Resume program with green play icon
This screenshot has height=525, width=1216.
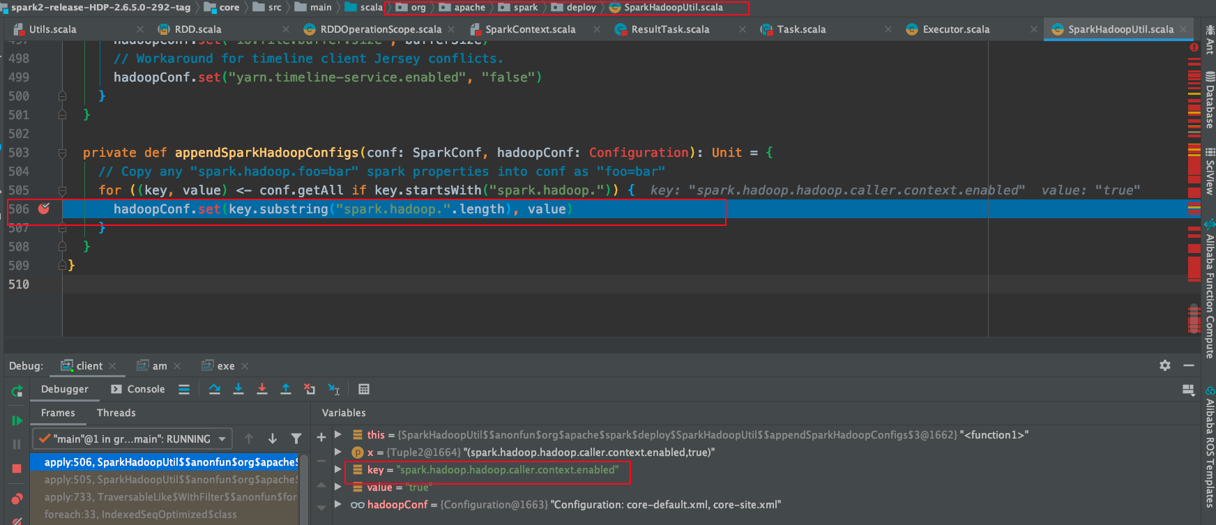click(17, 420)
